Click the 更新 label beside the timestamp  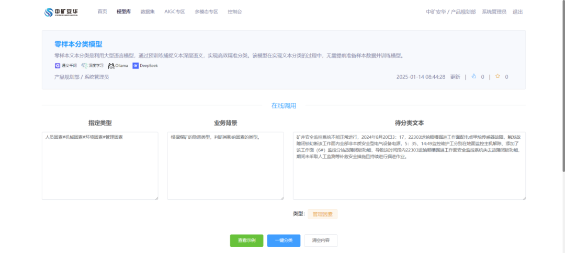pos(455,77)
